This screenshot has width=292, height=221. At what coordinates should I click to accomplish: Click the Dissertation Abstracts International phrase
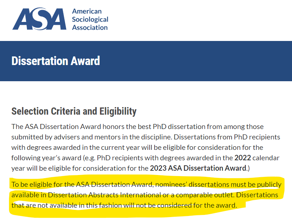pos(104,195)
